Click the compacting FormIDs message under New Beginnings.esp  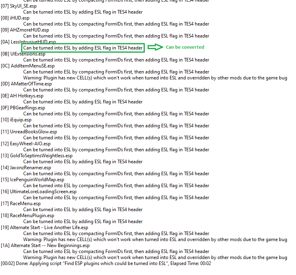coord(116,251)
